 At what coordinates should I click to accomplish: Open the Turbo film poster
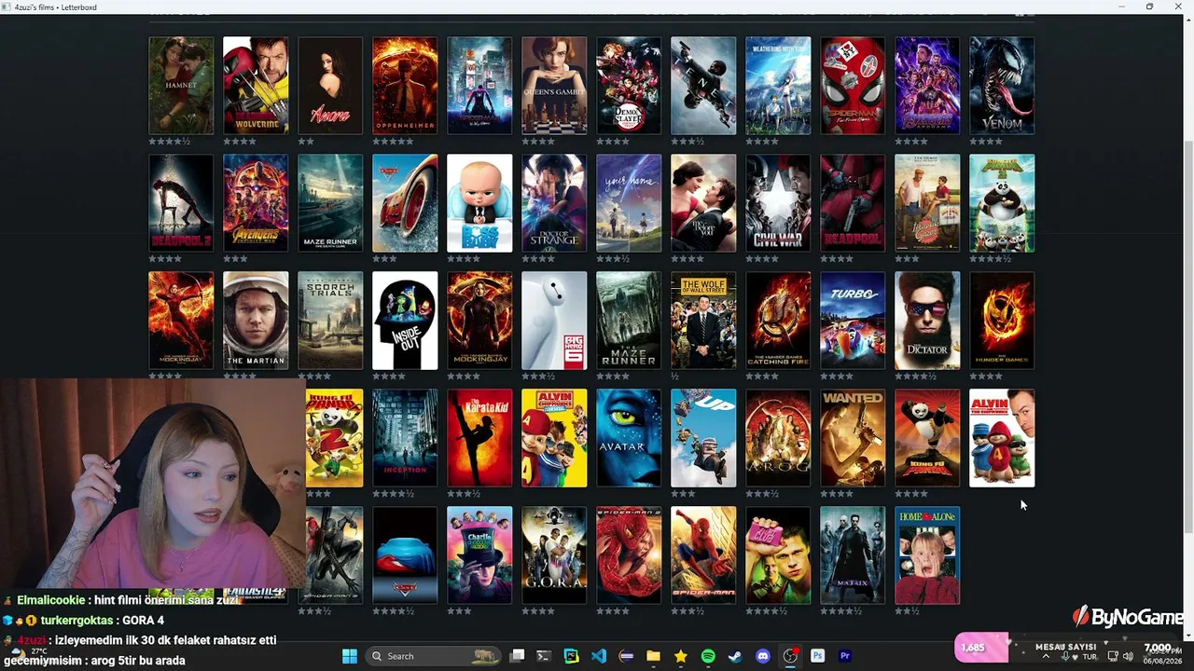[853, 321]
